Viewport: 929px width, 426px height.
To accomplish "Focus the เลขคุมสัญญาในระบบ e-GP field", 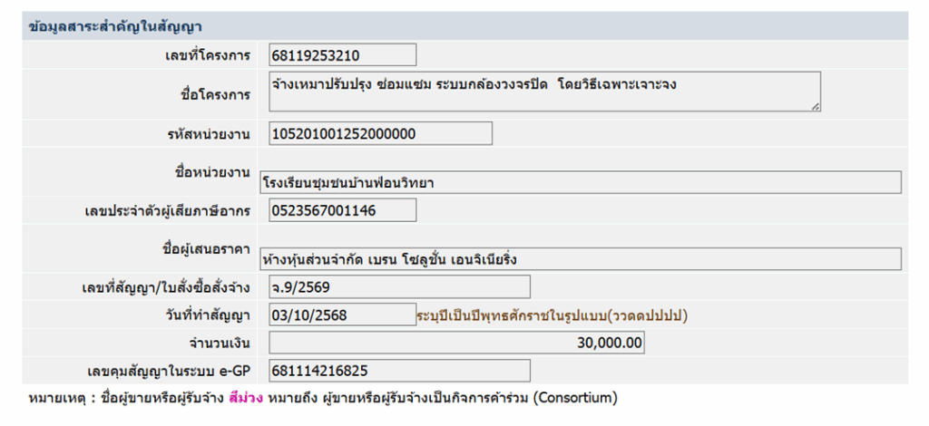I will (x=399, y=371).
